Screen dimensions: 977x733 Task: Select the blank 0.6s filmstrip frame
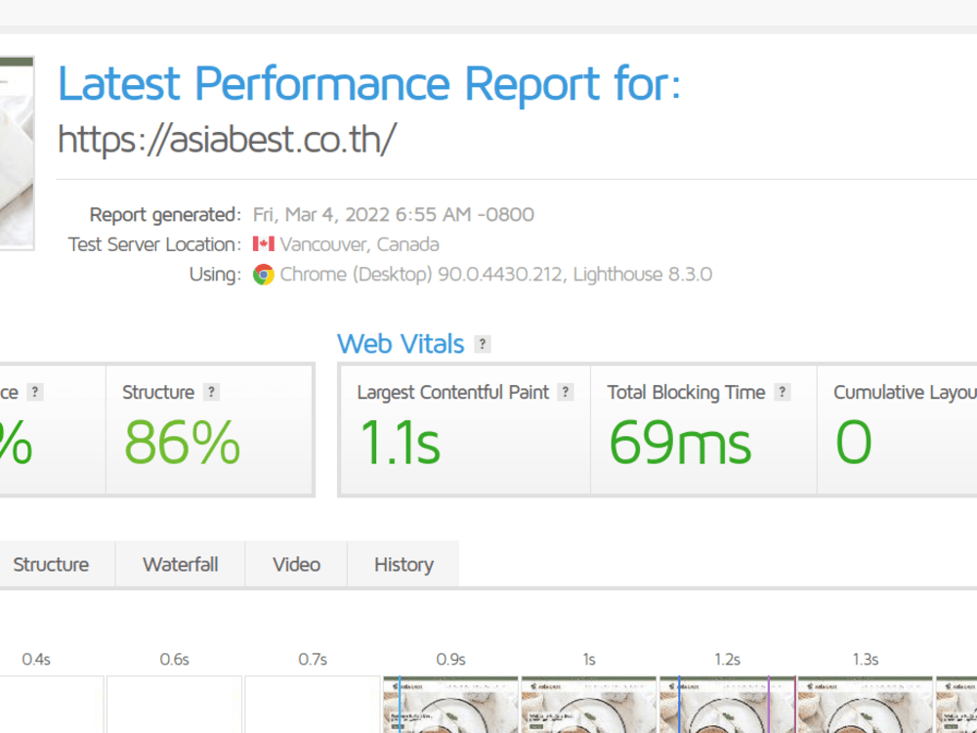(174, 705)
